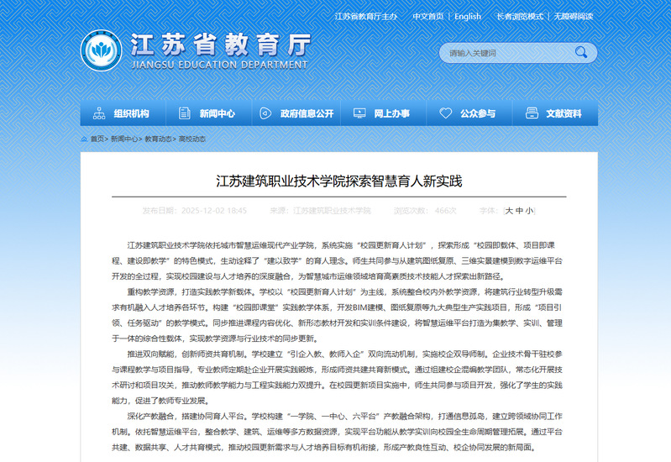Focus the keyword search input field
Screen dimensions: 671x462
[x=504, y=53]
